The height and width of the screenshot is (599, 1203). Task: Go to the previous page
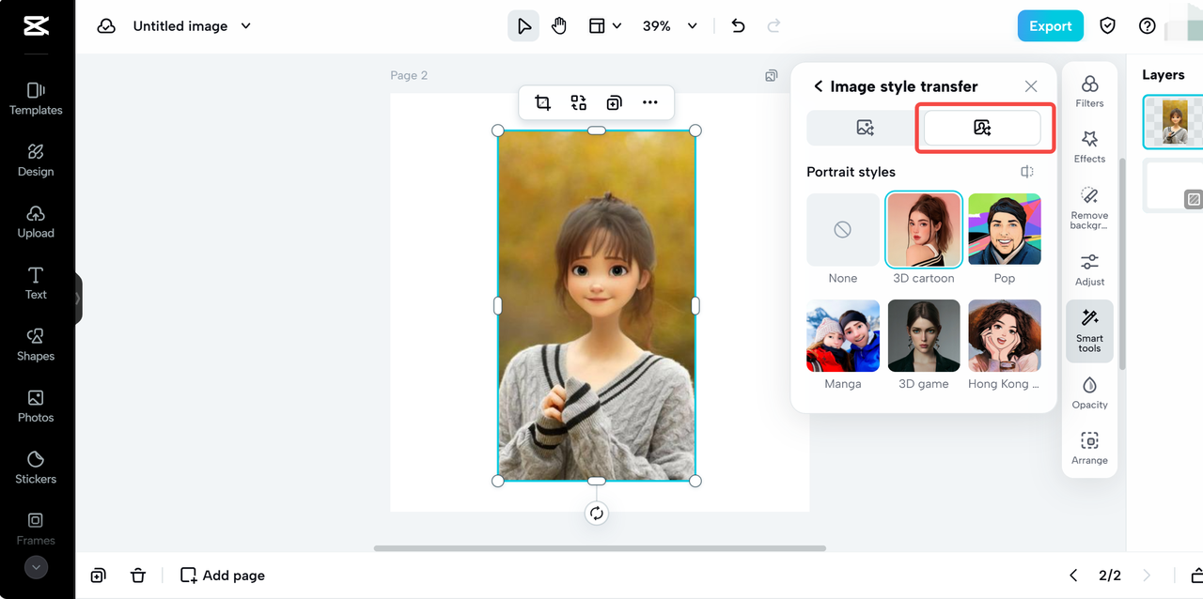click(1073, 576)
